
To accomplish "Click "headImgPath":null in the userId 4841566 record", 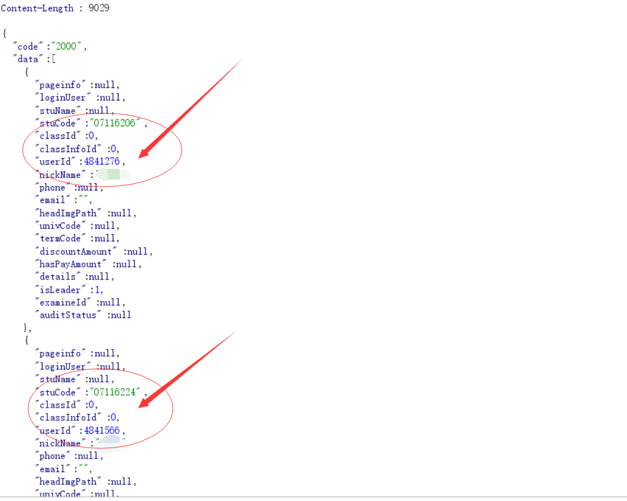I will click(86, 481).
